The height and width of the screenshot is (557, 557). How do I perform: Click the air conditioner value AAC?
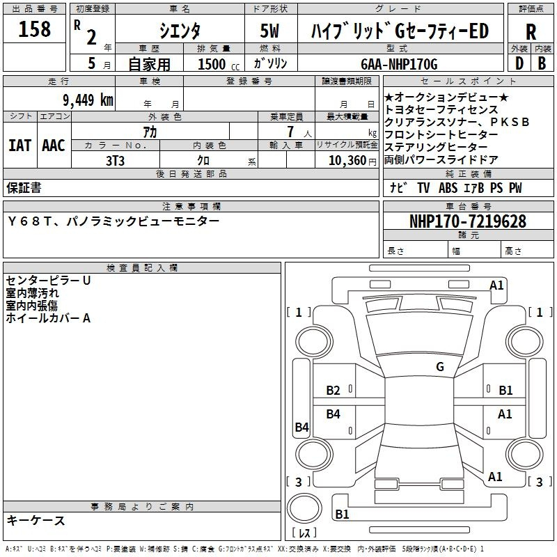point(54,146)
